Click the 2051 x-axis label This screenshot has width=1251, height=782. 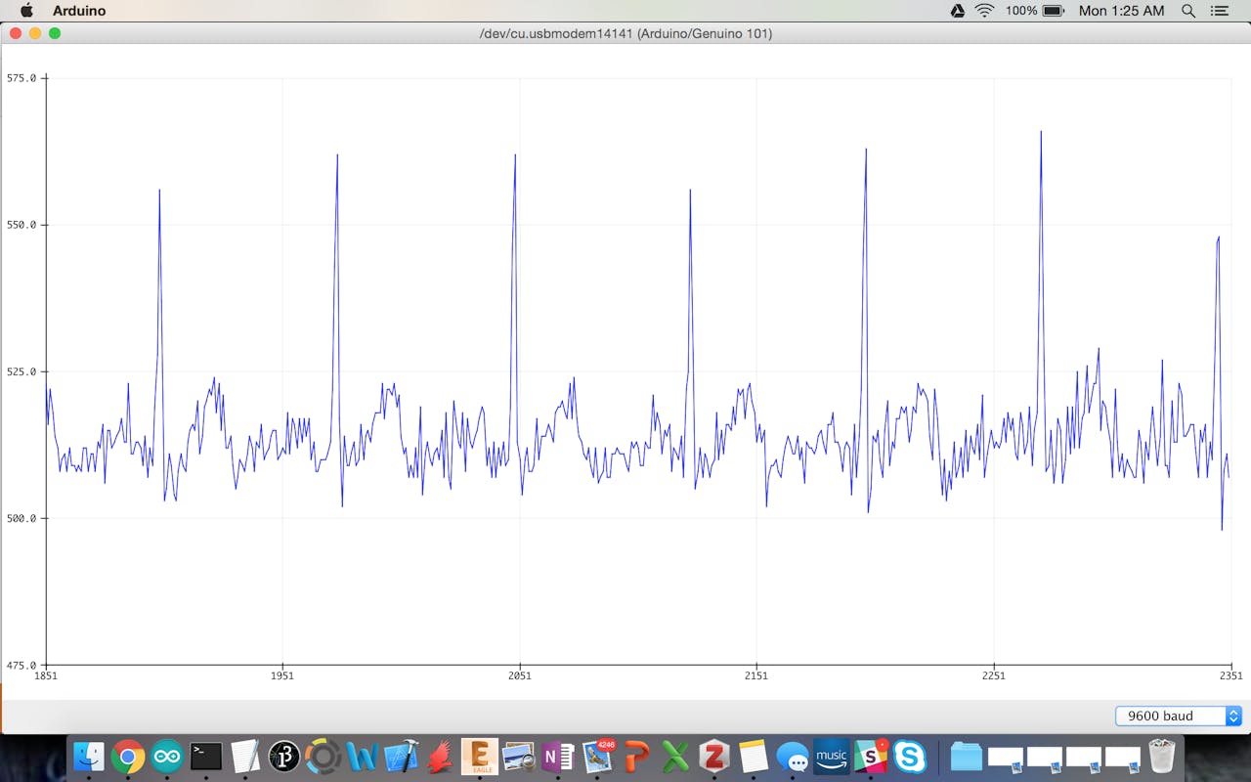pos(519,675)
